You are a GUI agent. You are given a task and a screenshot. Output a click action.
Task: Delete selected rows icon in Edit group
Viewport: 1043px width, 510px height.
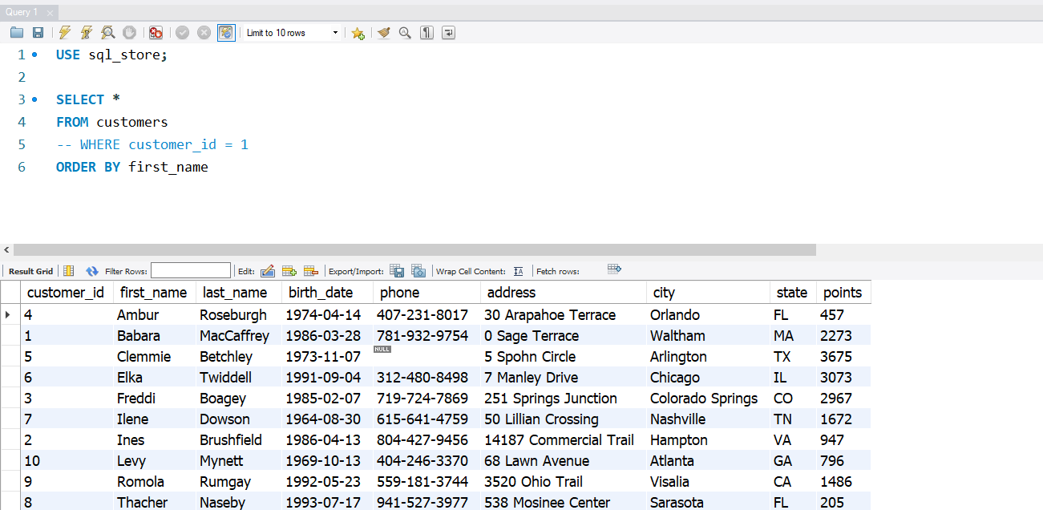point(311,271)
